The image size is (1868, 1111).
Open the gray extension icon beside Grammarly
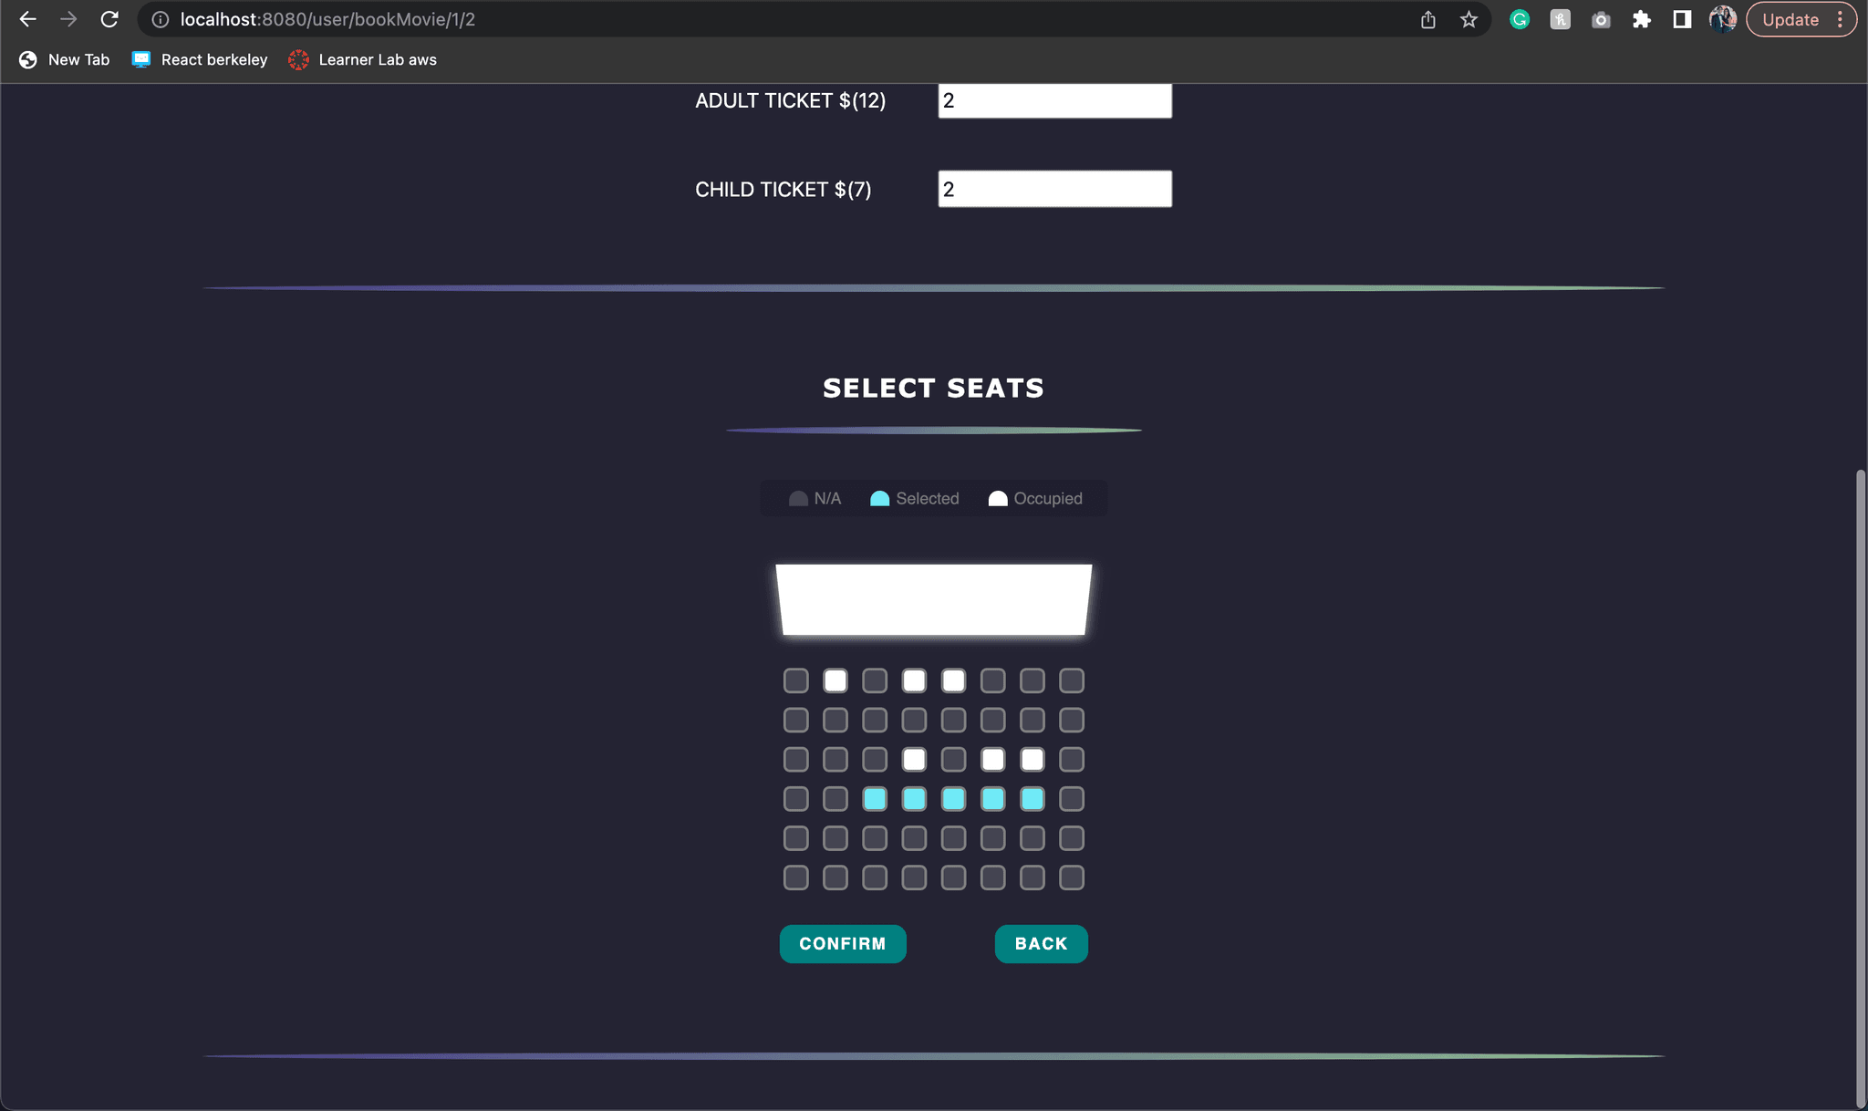coord(1560,19)
